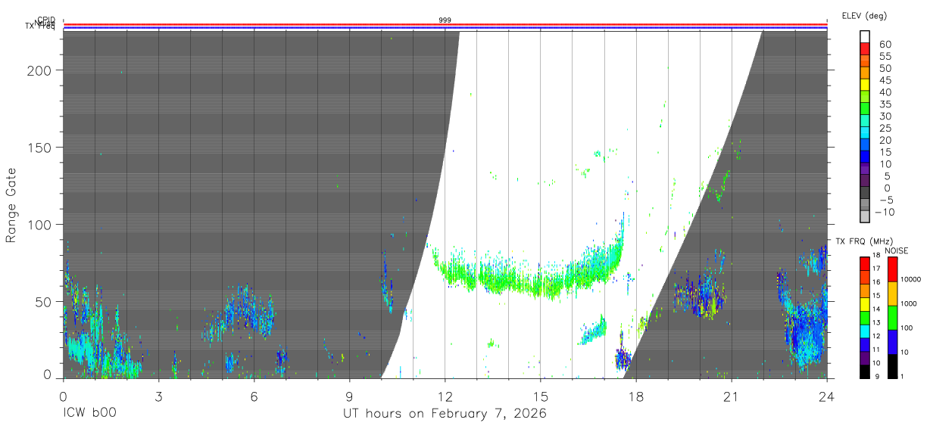Click the ELEV (deg) color bar title
930x429 pixels.
pos(864,15)
